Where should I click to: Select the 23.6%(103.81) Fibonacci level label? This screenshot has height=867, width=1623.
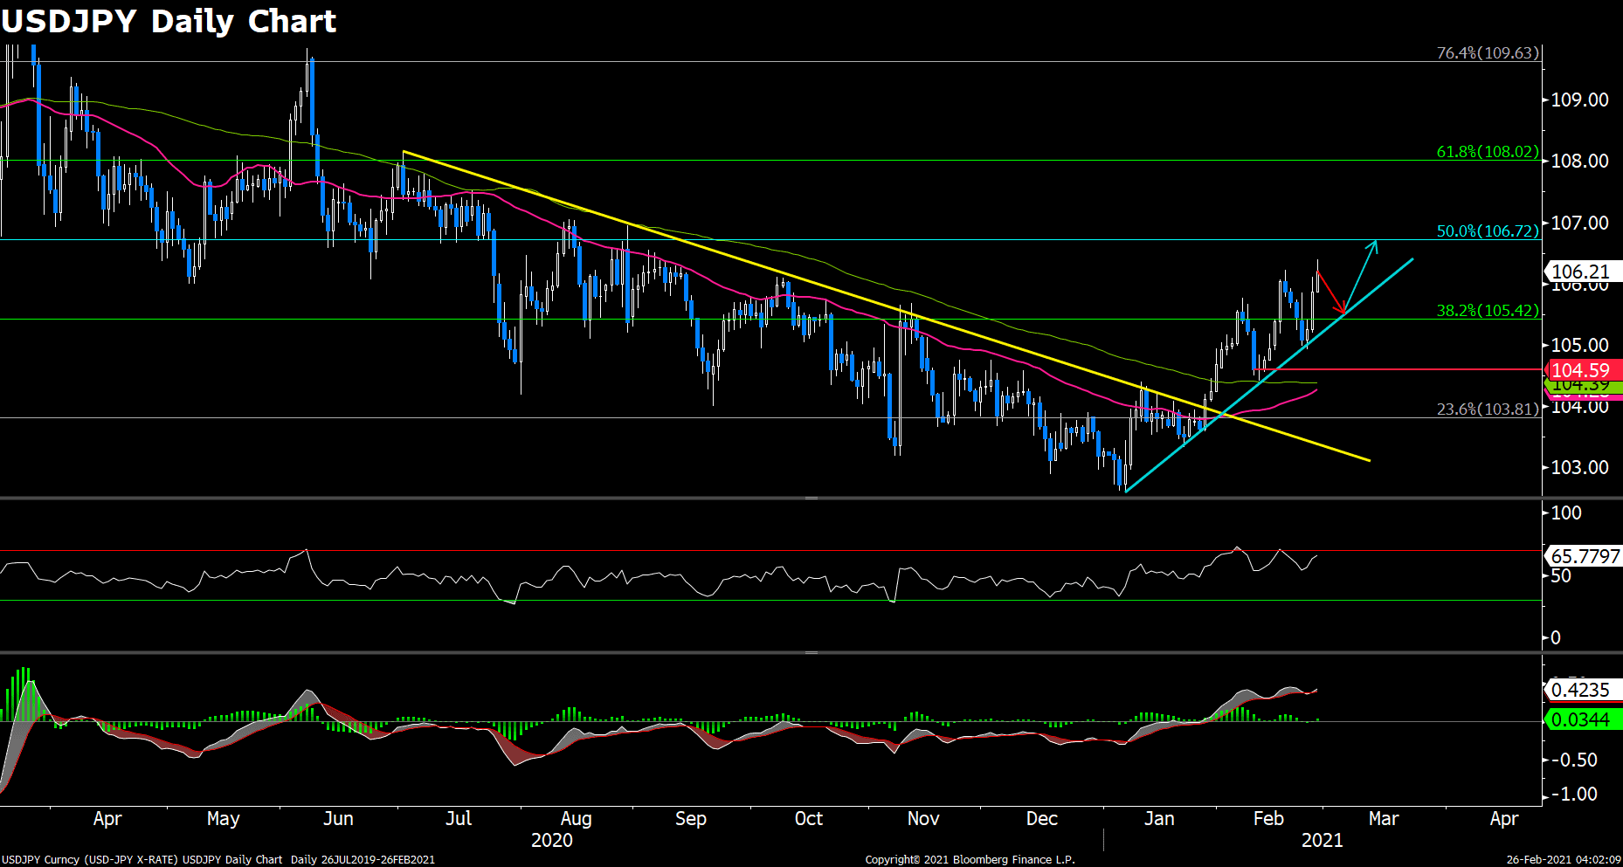(1488, 409)
